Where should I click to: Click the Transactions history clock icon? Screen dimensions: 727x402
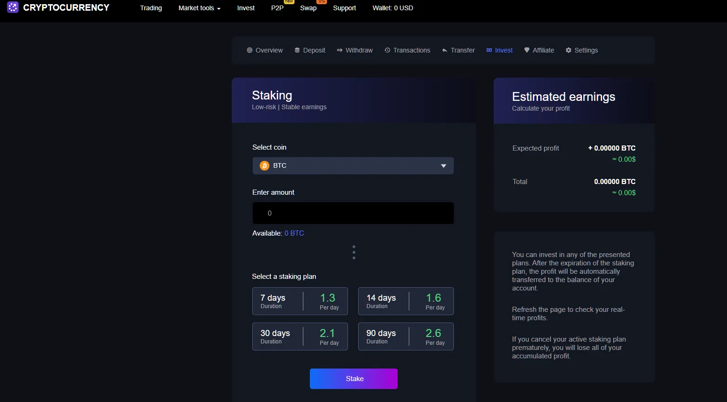[x=387, y=50]
